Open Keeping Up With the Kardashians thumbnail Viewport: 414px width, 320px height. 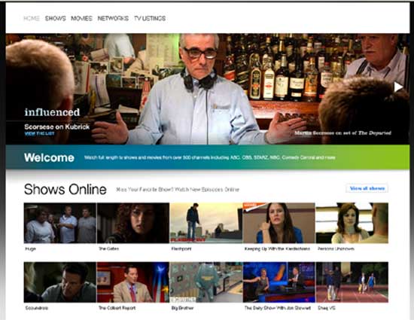(279, 223)
